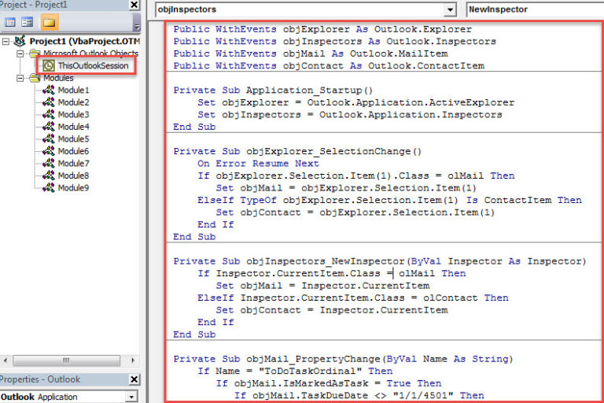Select Module5 in the project tree

tap(73, 139)
